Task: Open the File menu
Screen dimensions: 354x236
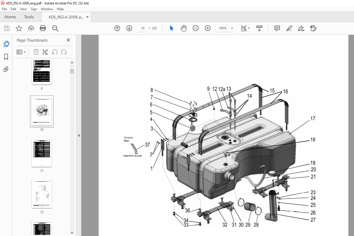Action: (4, 9)
